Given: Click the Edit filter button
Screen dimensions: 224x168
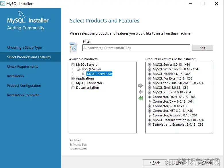Looking at the screenshot, I should click(202, 48).
